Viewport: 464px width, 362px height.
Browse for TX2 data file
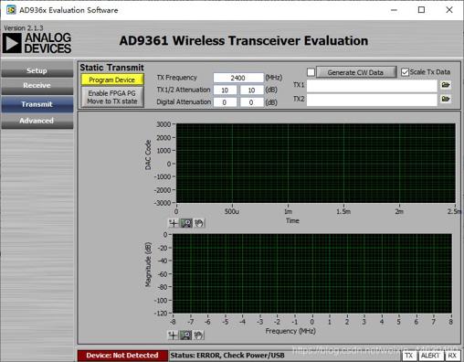pyautogui.click(x=446, y=99)
